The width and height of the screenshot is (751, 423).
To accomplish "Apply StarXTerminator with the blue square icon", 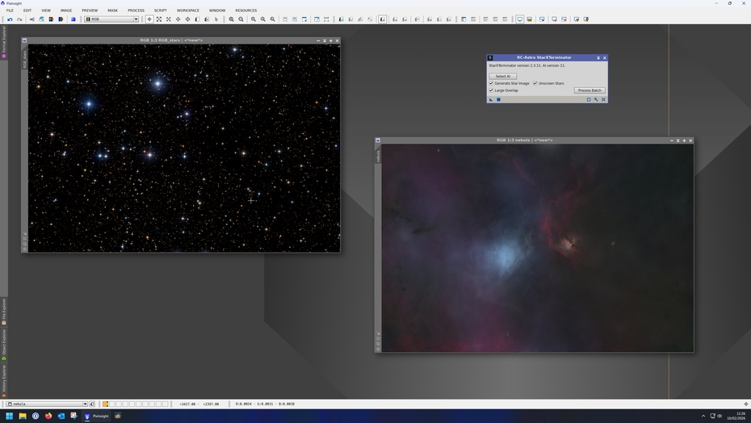I will click(x=498, y=100).
